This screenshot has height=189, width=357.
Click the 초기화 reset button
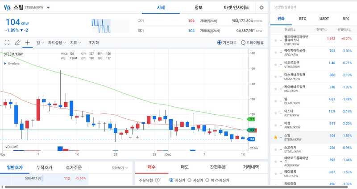tap(93, 43)
